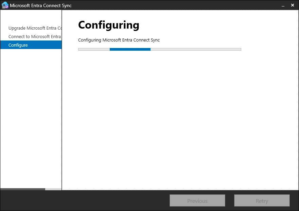299x211 pixels.
Task: Click the Configuring page heading
Action: 108,25
